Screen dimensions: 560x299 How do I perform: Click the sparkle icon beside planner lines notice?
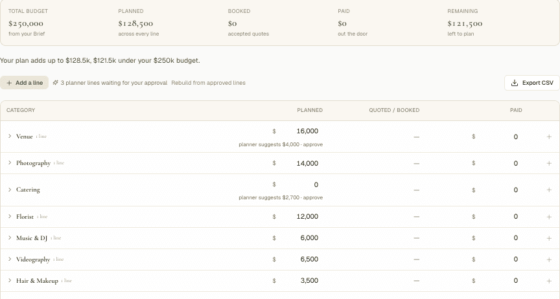click(x=55, y=83)
